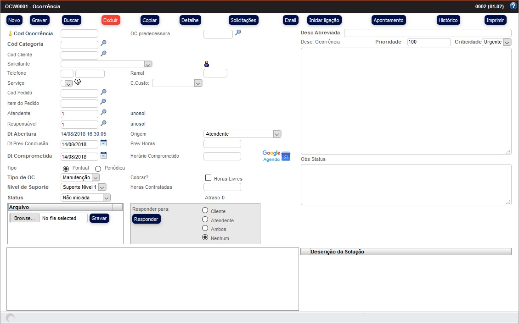
Task: Click into the Desc Abreviada text field
Action: pyautogui.click(x=427, y=33)
